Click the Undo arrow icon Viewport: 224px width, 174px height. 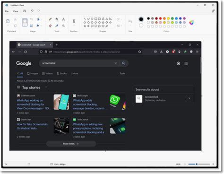pos(32,11)
